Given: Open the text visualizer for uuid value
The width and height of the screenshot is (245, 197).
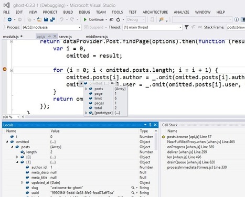Looking at the screenshot, I should [133, 193].
